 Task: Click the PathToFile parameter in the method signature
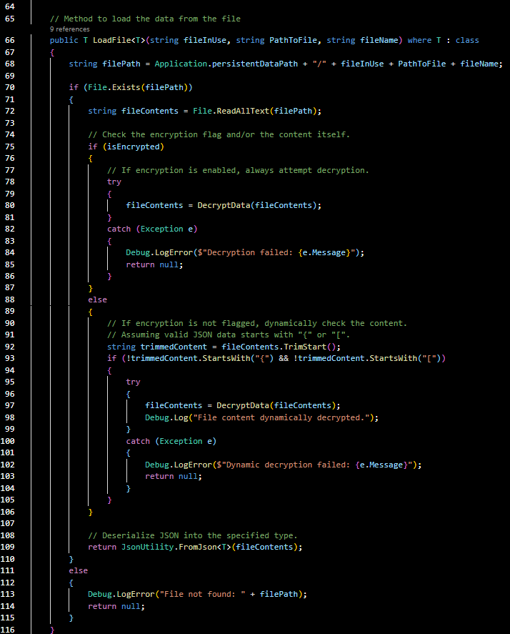293,40
